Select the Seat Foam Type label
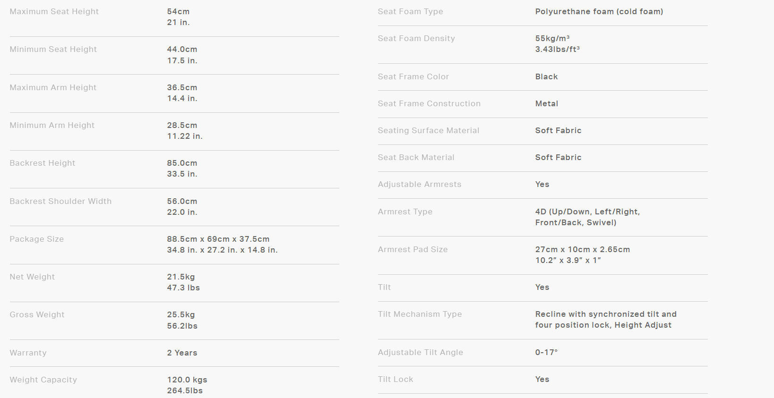This screenshot has height=398, width=774. tap(410, 11)
